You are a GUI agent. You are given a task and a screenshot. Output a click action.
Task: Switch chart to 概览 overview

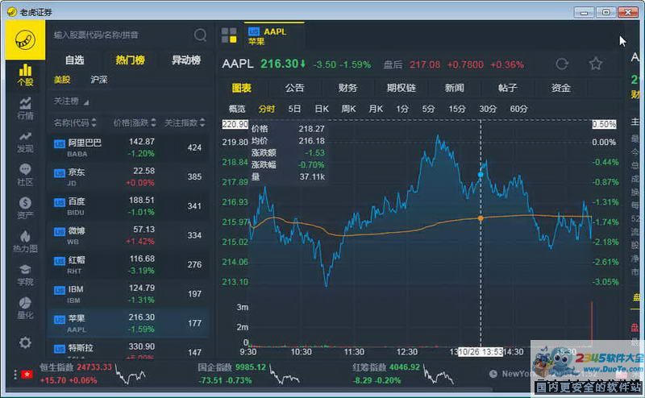236,109
